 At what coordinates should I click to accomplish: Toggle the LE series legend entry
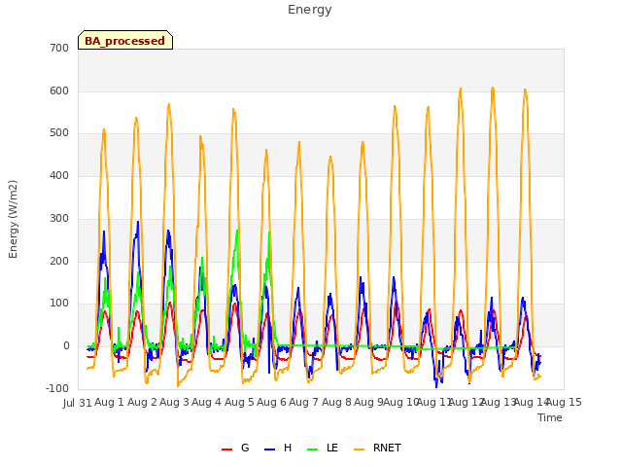click(323, 448)
